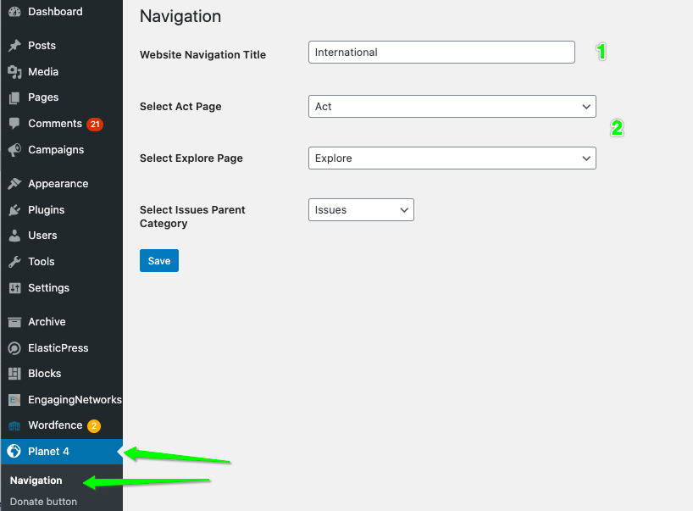Click the ElasticPress circular icon
This screenshot has width=693, height=511.
click(14, 348)
